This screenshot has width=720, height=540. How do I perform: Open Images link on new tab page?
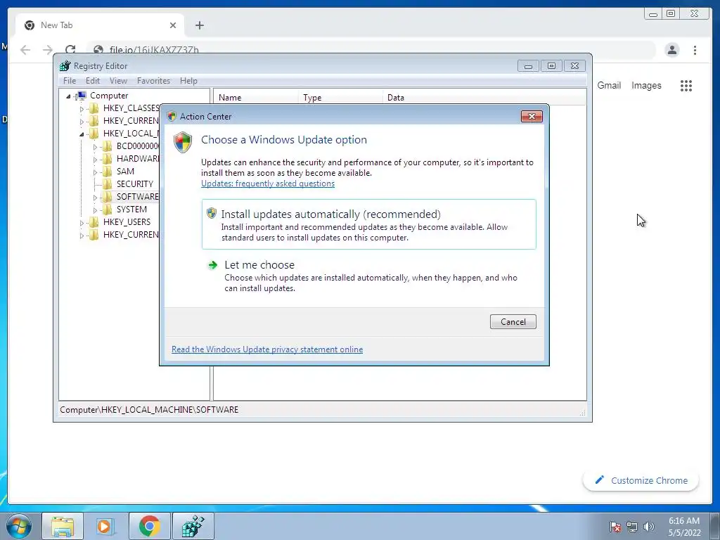[646, 85]
